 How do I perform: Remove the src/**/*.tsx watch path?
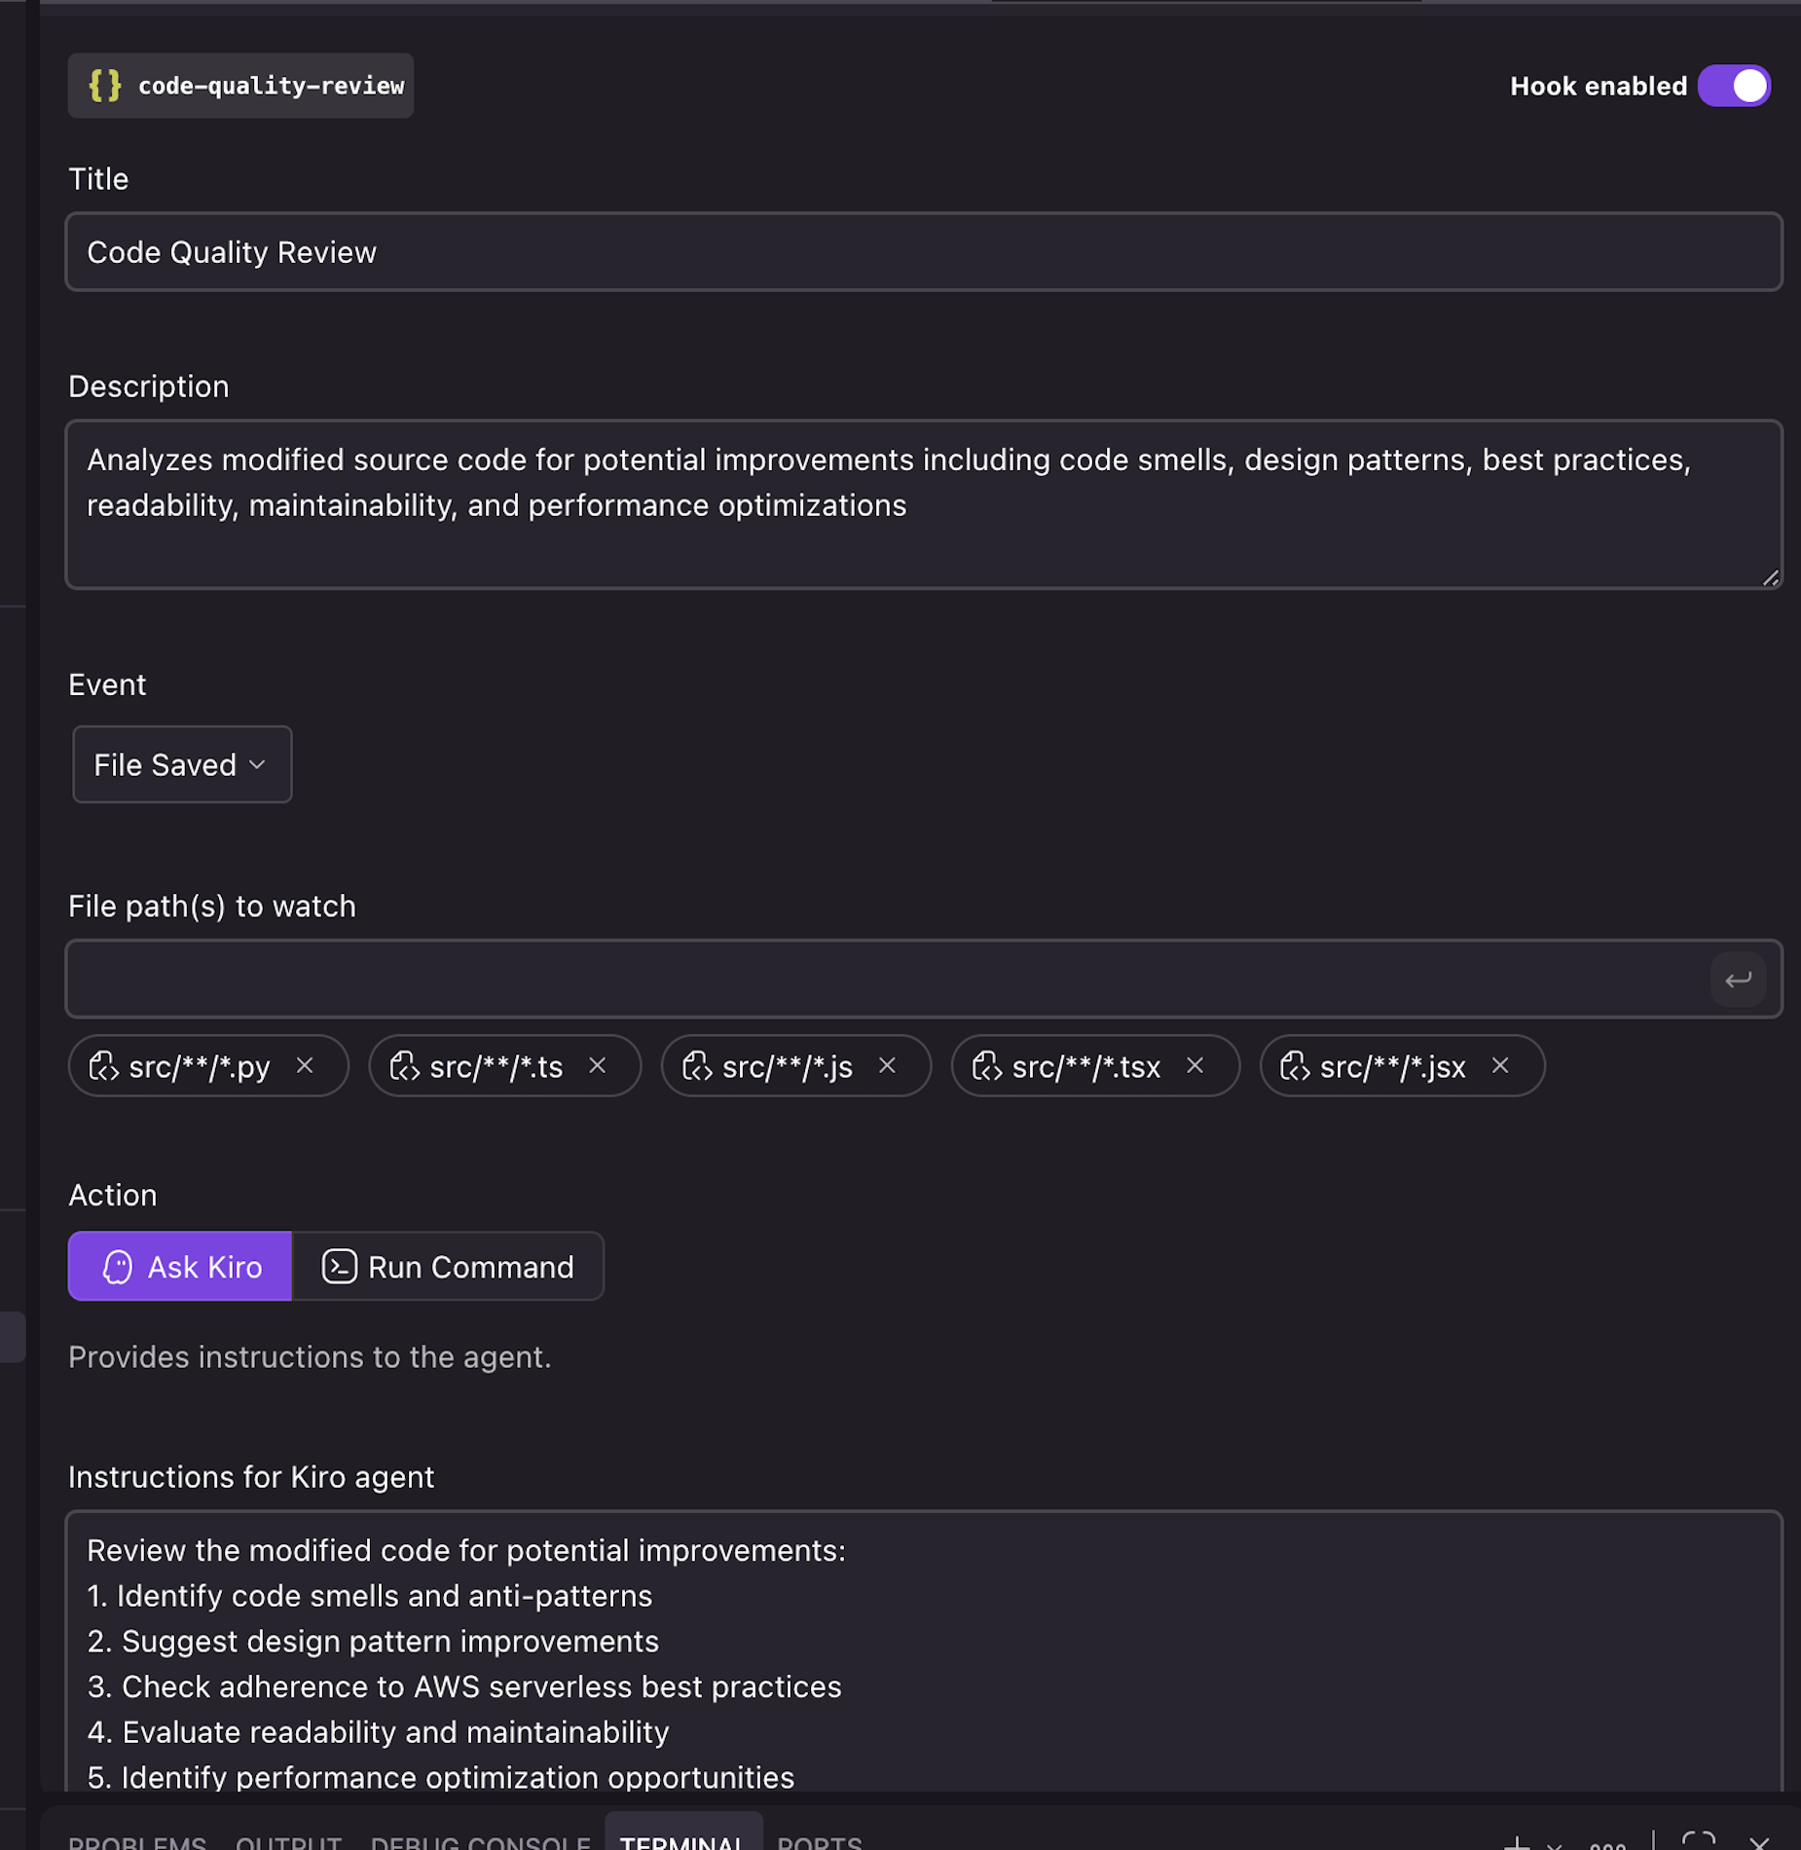point(1195,1066)
